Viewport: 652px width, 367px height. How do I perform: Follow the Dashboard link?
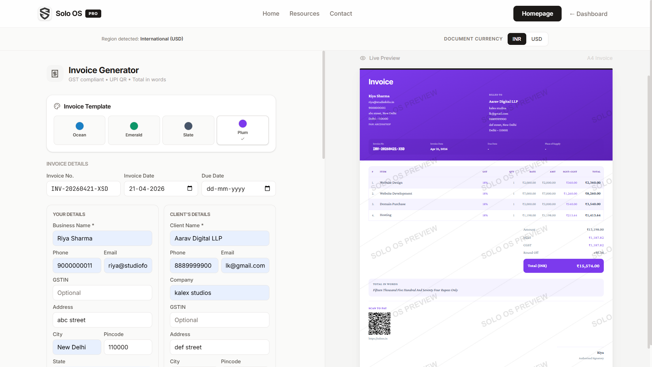(588, 14)
